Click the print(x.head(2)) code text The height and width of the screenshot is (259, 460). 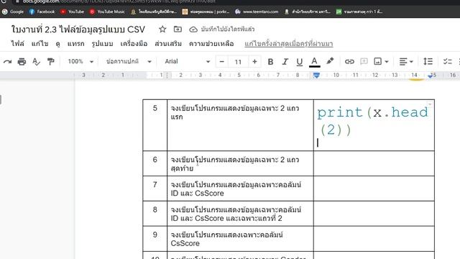pyautogui.click(x=372, y=121)
